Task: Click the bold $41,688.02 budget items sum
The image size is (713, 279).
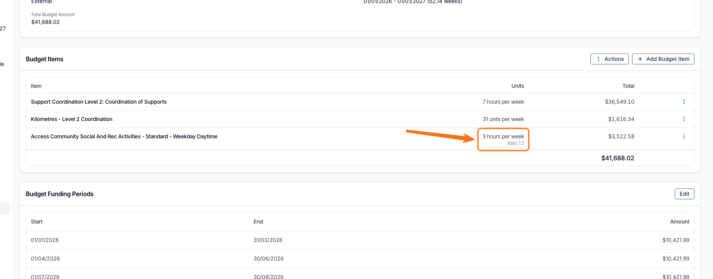Action: tap(618, 158)
